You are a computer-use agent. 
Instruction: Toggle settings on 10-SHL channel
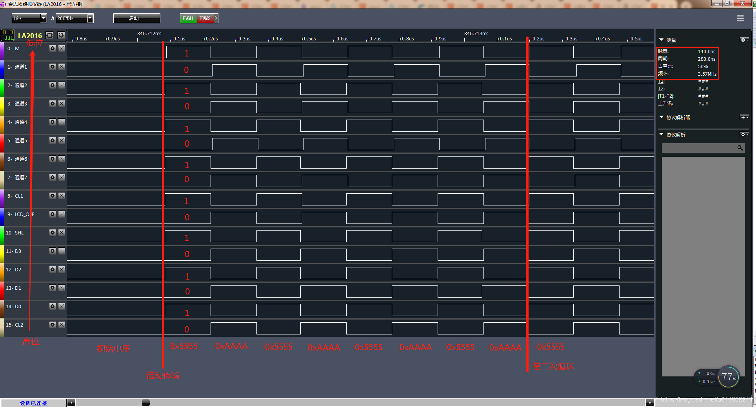[x=52, y=233]
